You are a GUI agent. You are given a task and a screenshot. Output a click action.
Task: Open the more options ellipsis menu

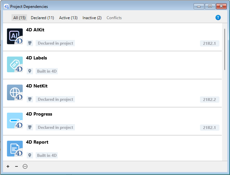coord(25,166)
